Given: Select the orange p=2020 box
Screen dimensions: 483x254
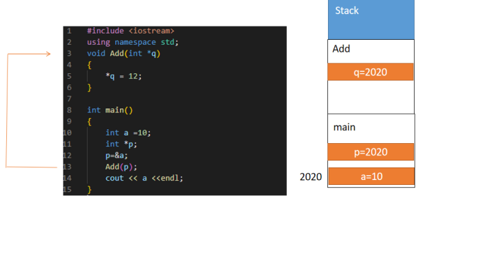Looking at the screenshot, I should coord(371,152).
